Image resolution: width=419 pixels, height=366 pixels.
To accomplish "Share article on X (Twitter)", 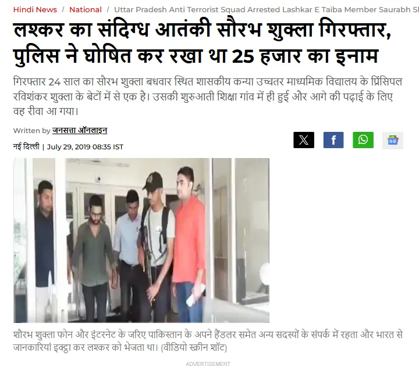I will 304,140.
